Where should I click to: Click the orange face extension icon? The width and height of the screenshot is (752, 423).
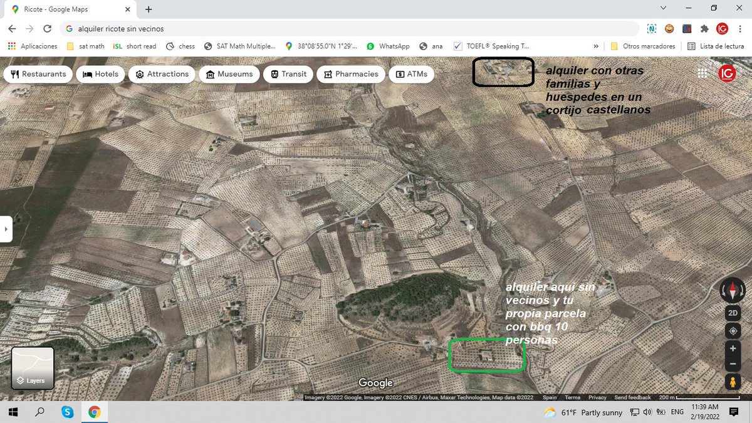pyautogui.click(x=670, y=29)
